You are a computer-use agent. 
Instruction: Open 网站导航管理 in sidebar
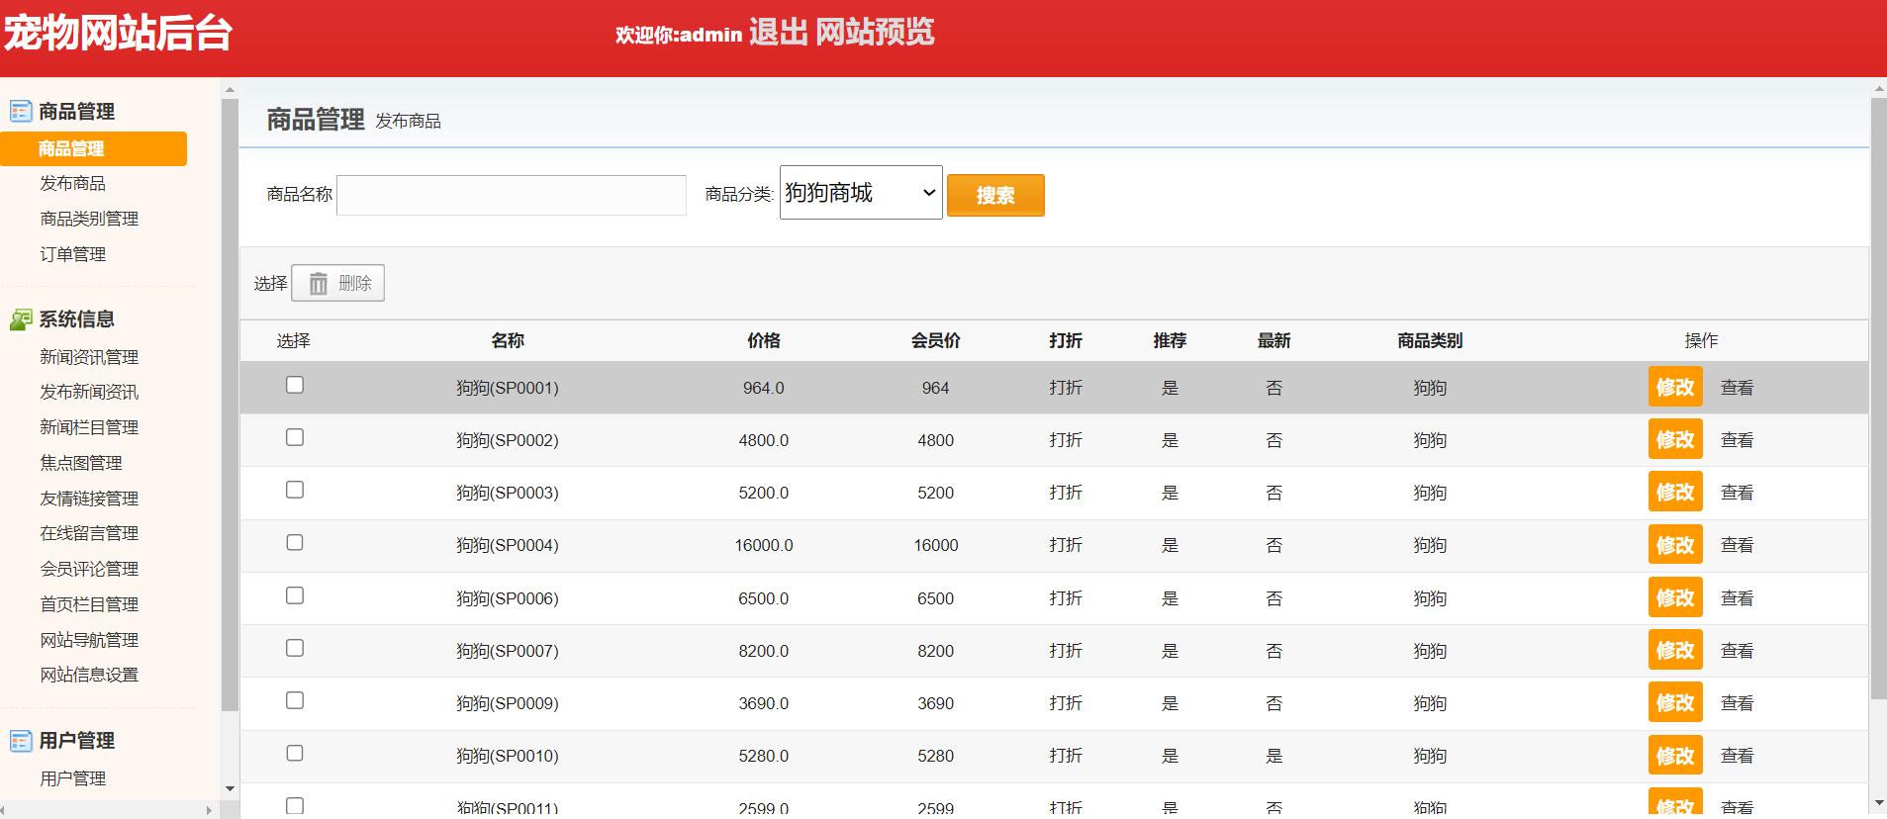(x=89, y=640)
